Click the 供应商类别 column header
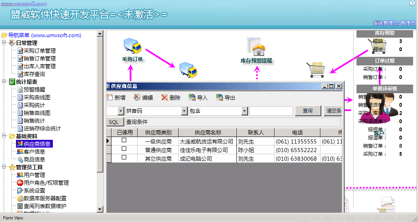 coord(158,132)
